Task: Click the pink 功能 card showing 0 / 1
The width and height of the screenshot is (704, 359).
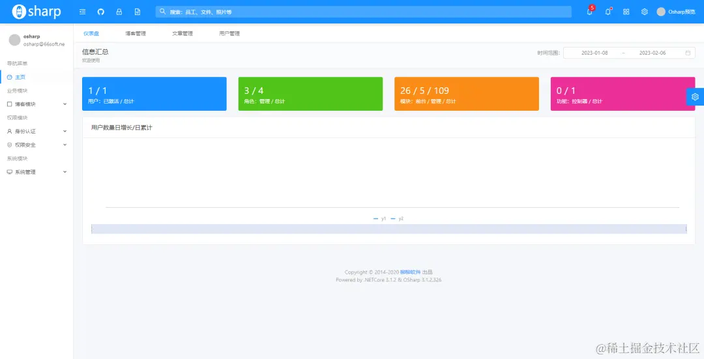Action: pyautogui.click(x=623, y=94)
